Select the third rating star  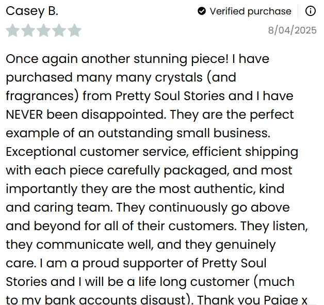click(43, 30)
